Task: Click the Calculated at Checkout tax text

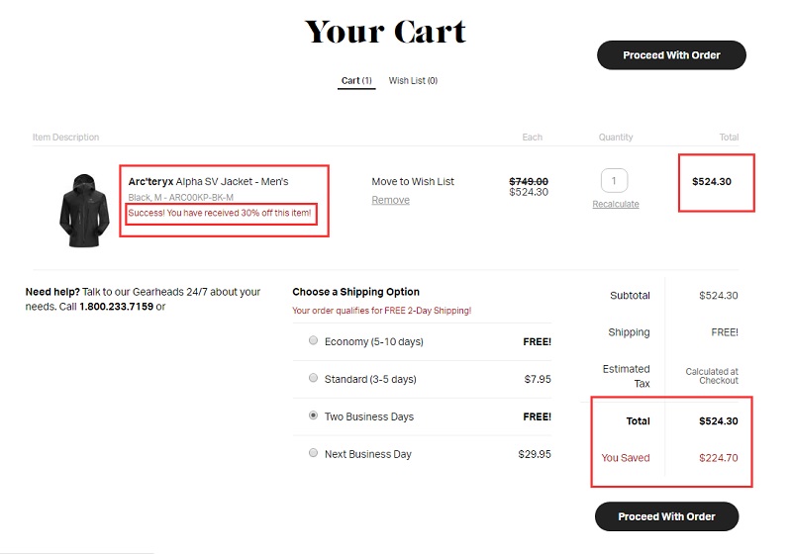Action: coord(712,376)
